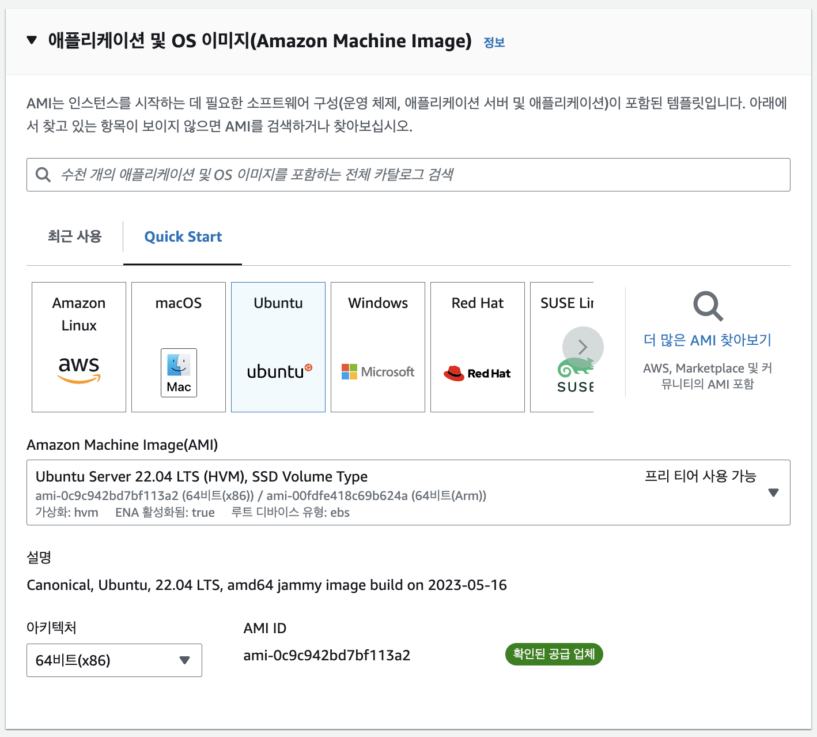Select the Ubuntu AMI card
817x737 pixels.
(x=278, y=347)
